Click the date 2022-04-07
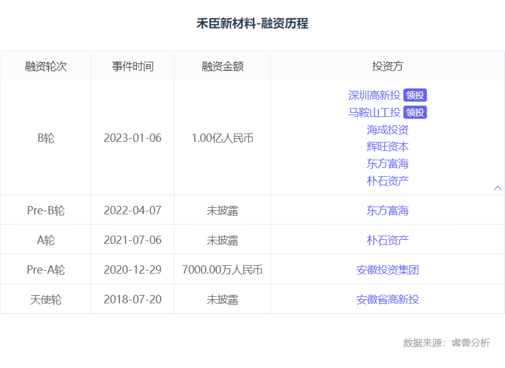The width and height of the screenshot is (505, 368). [x=132, y=210]
